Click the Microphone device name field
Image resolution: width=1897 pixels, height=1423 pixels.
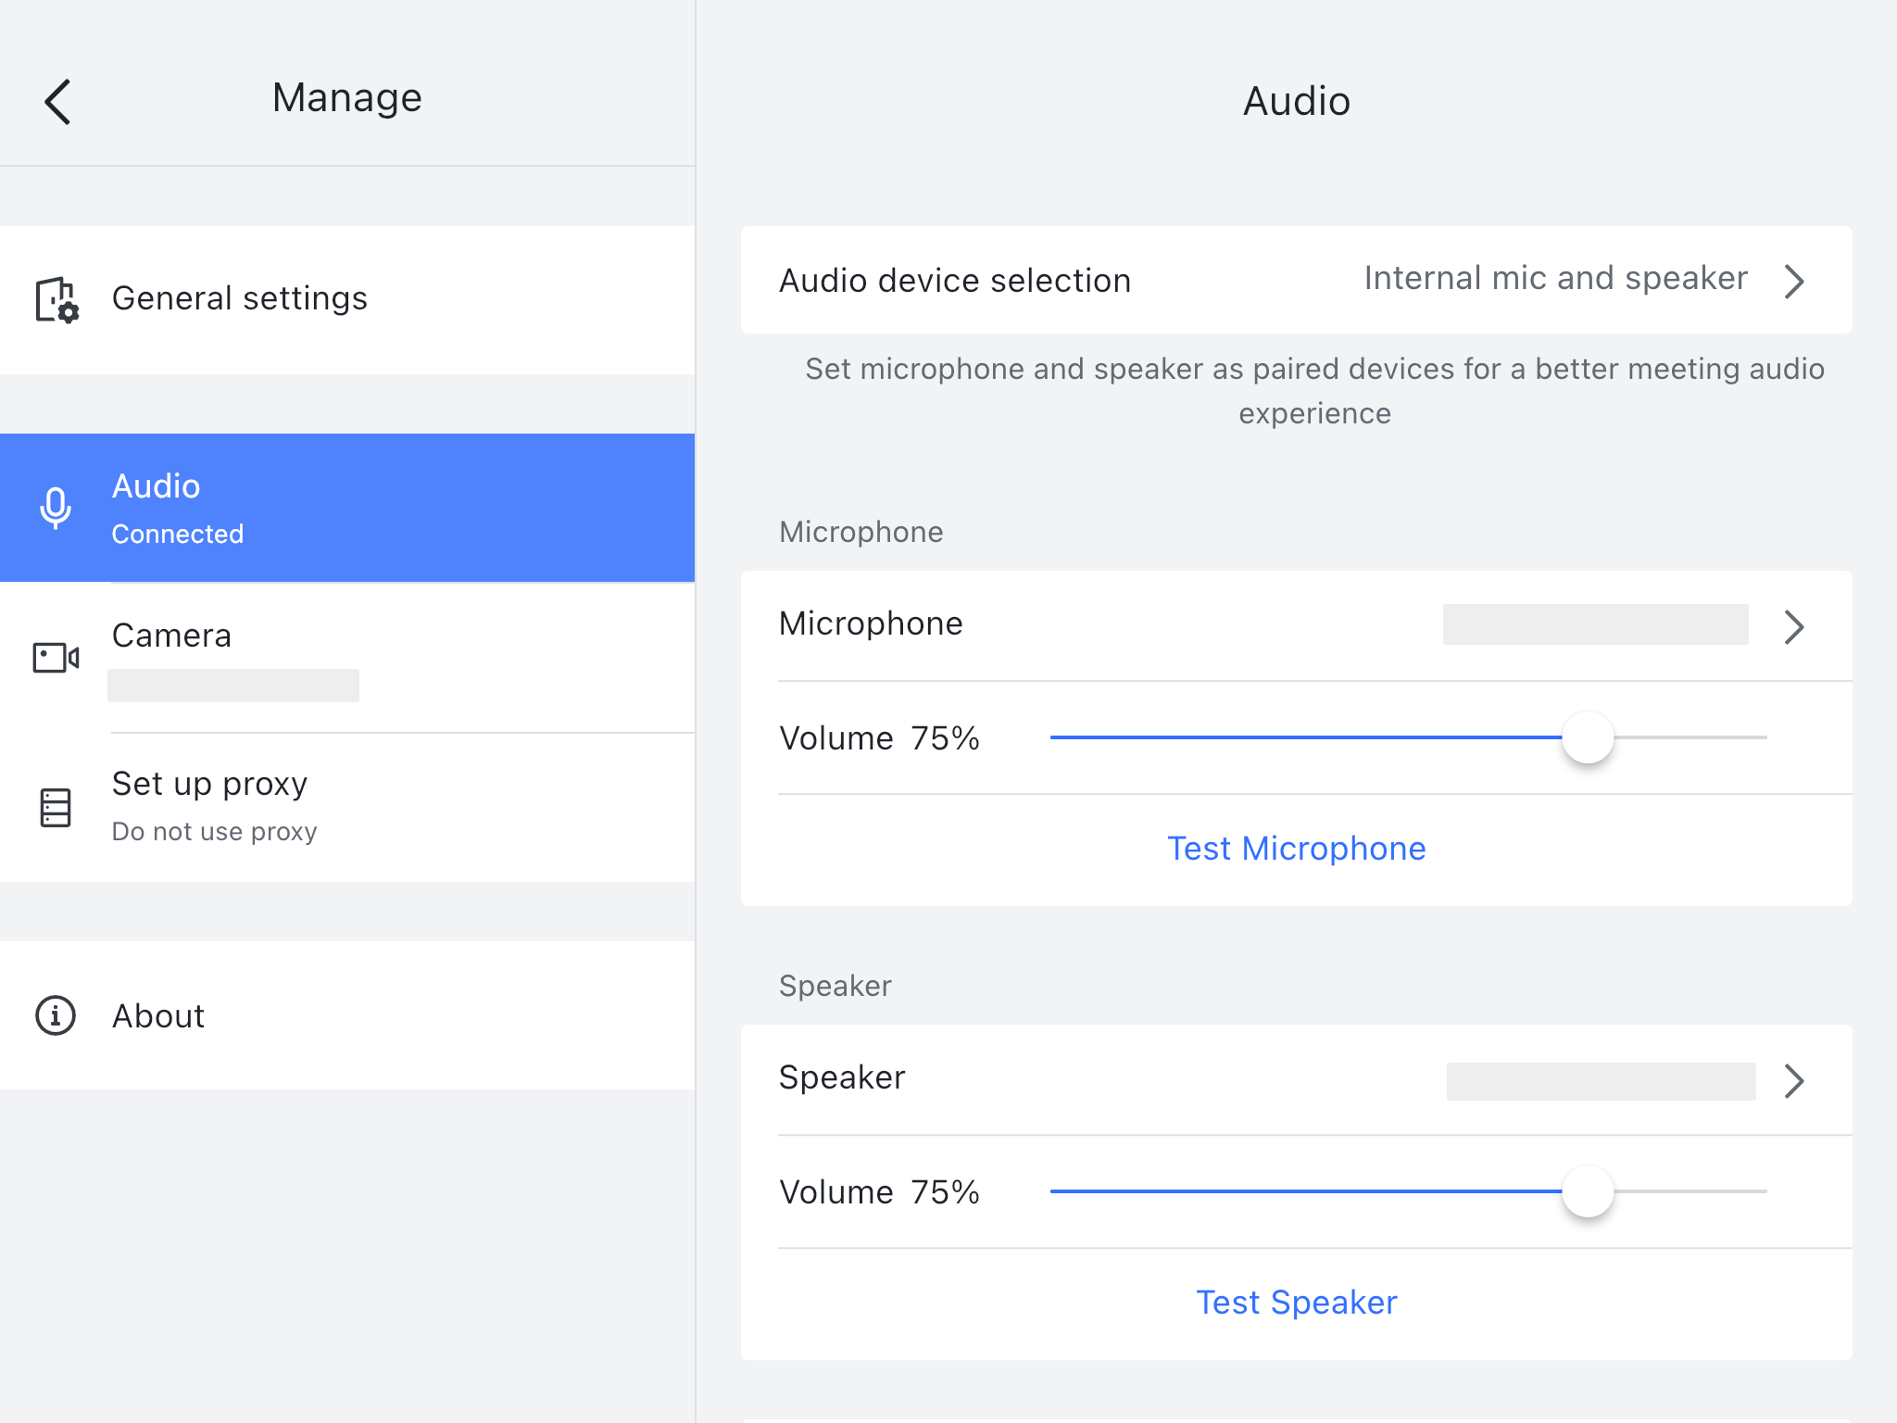pyautogui.click(x=1595, y=624)
